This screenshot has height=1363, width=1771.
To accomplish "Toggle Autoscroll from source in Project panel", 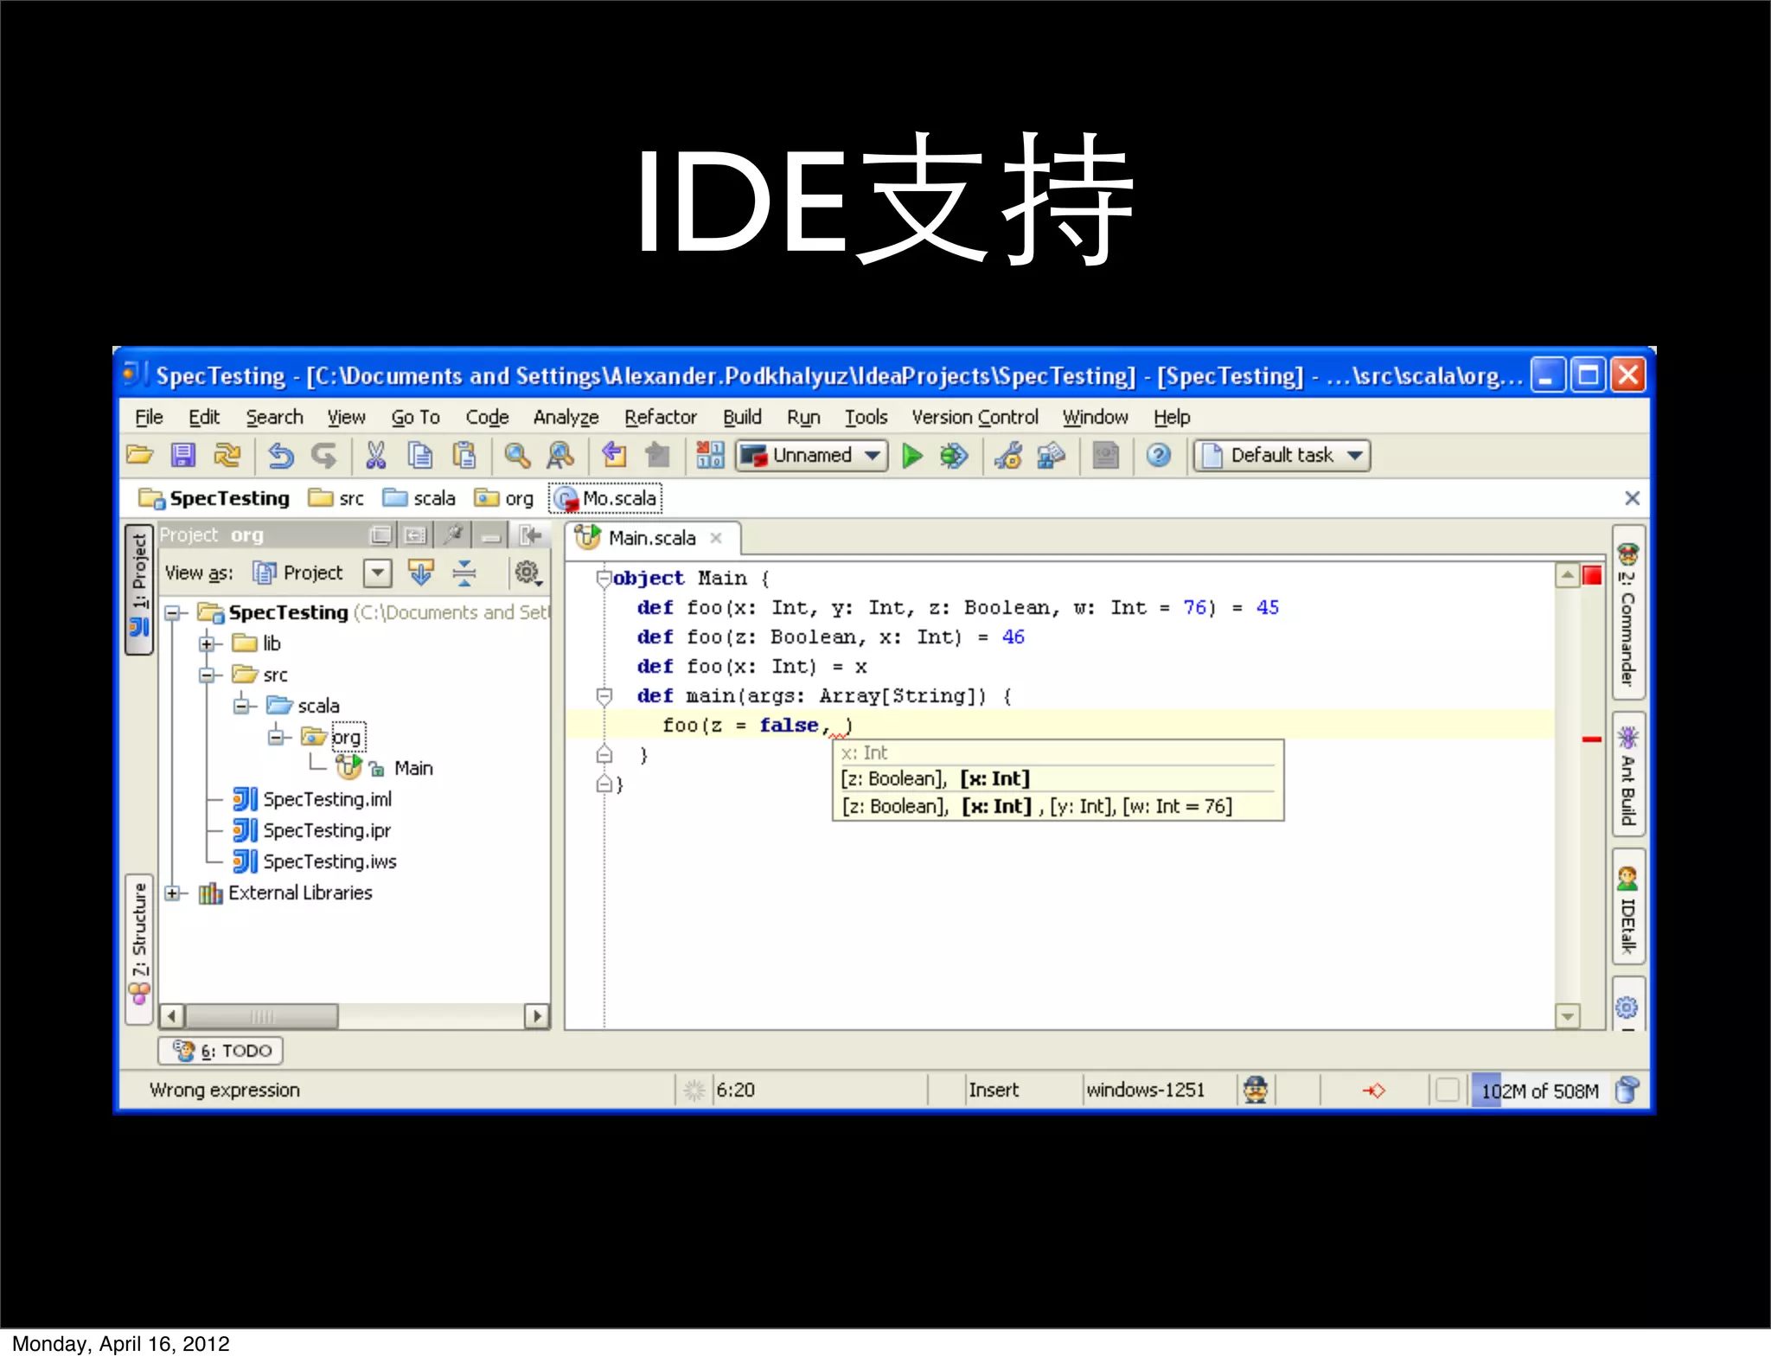I will (421, 573).
